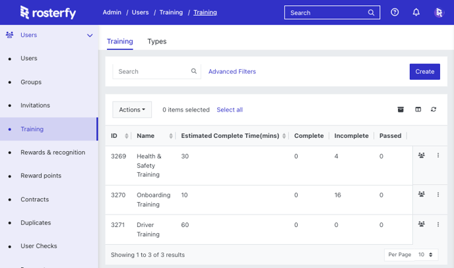The width and height of the screenshot is (454, 268).
Task: Open Advanced Filters
Action: coord(232,71)
